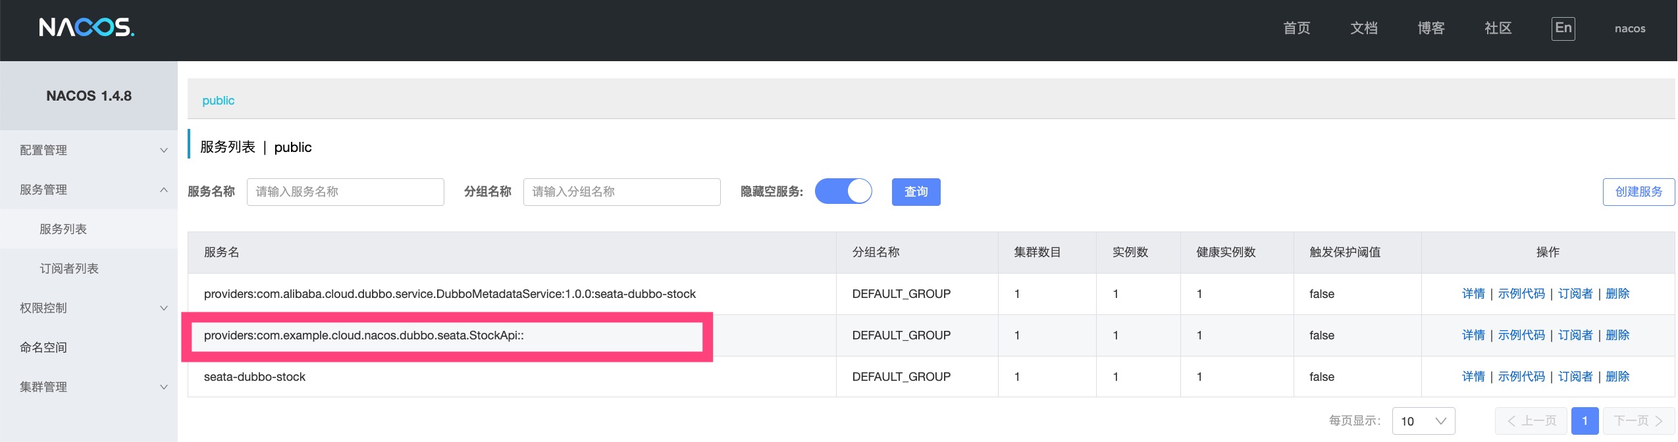Open 订阅者 for the DubboMetadataService row
Viewport: 1678px width, 442px height.
(x=1575, y=293)
